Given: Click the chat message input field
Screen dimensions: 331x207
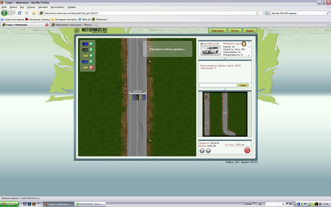Looking at the screenshot, I should [x=218, y=85].
